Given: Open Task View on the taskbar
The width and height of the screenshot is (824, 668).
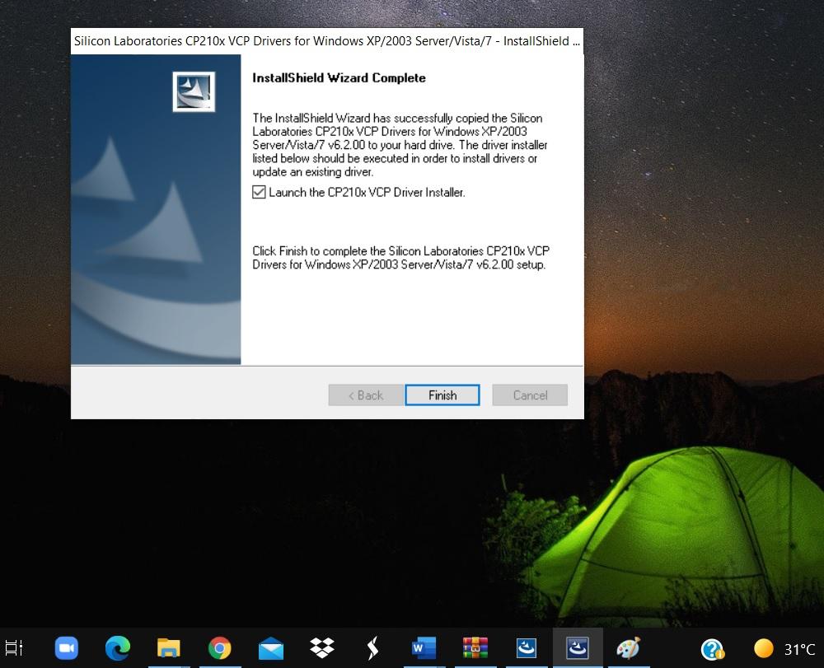Looking at the screenshot, I should coord(14,648).
